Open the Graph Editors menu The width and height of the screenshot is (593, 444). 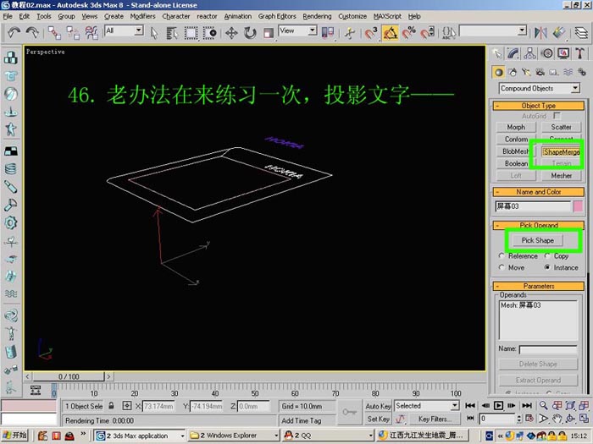[277, 16]
